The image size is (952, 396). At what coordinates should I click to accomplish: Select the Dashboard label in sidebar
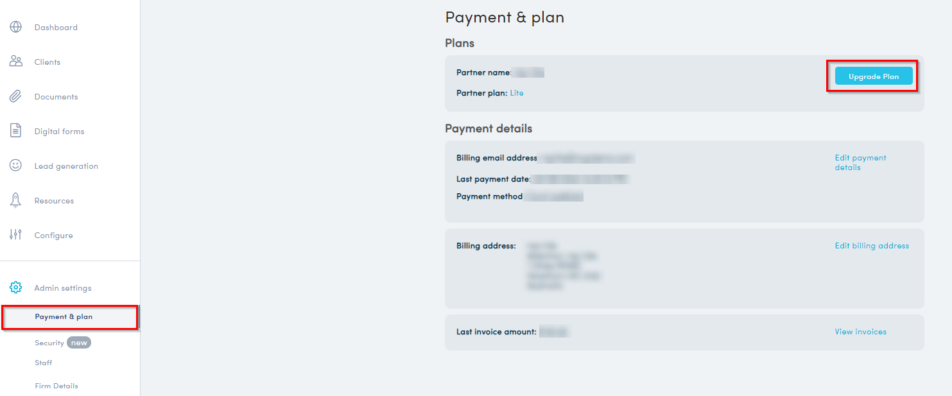(x=56, y=28)
